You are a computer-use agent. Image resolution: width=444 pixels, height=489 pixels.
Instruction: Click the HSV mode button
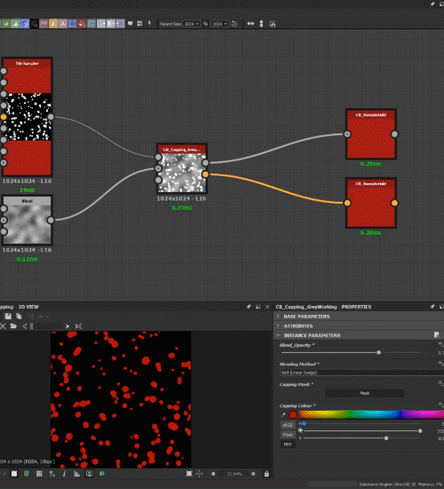tap(288, 445)
